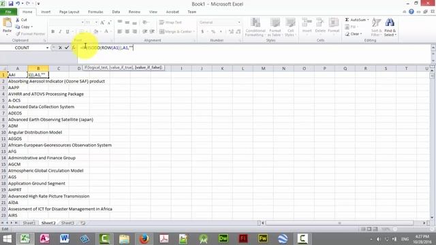
Task: Switch to Sheet1 worksheet tab
Action: pyautogui.click(x=29, y=223)
